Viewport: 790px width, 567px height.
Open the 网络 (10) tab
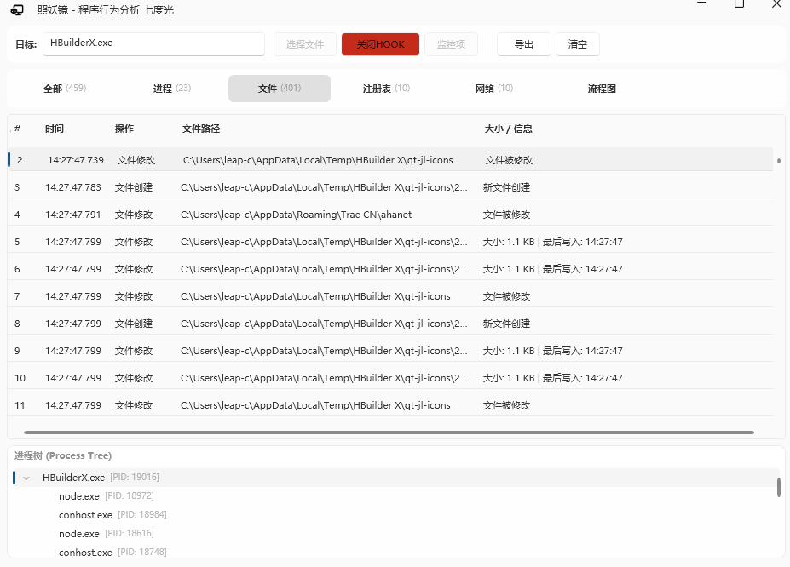pyautogui.click(x=494, y=89)
